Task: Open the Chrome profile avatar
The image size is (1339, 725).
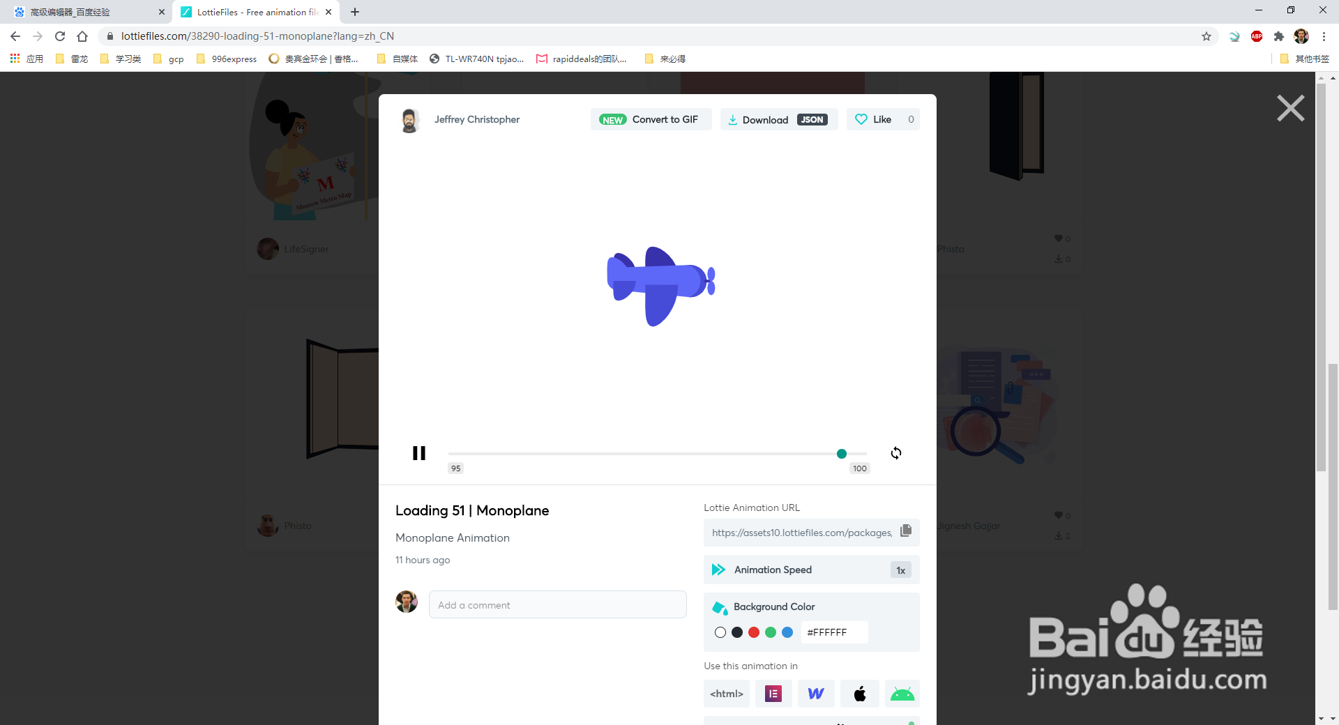Action: pos(1301,36)
